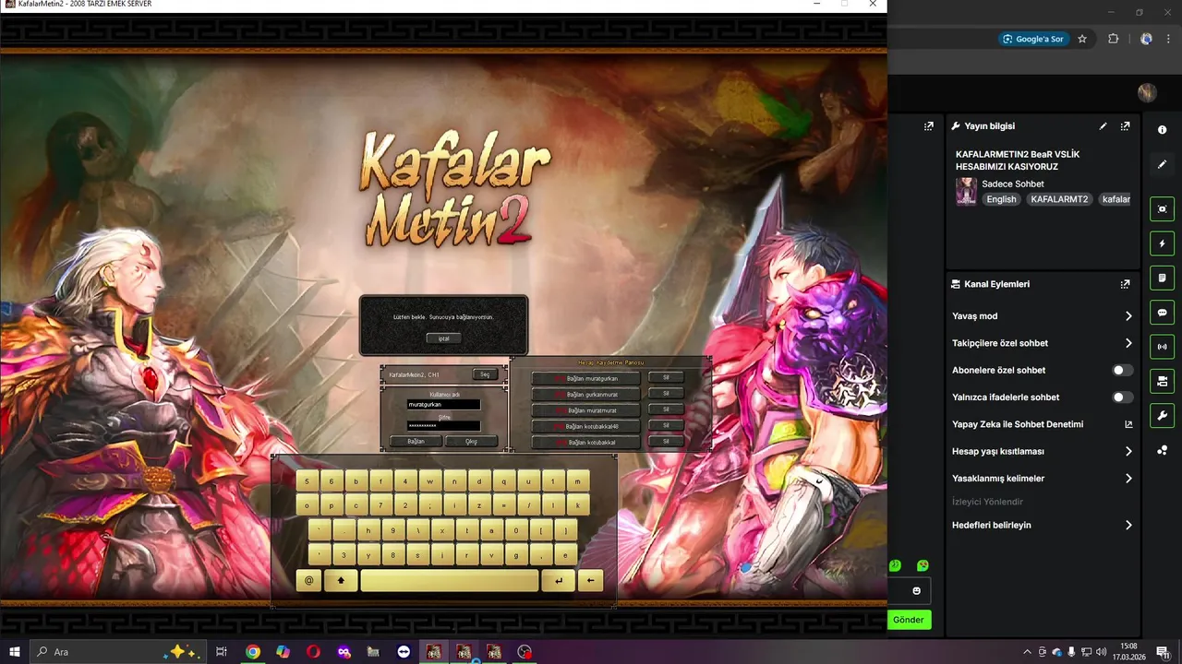This screenshot has height=664, width=1182.
Task: Open Google Chrome from the taskbar
Action: (252, 652)
